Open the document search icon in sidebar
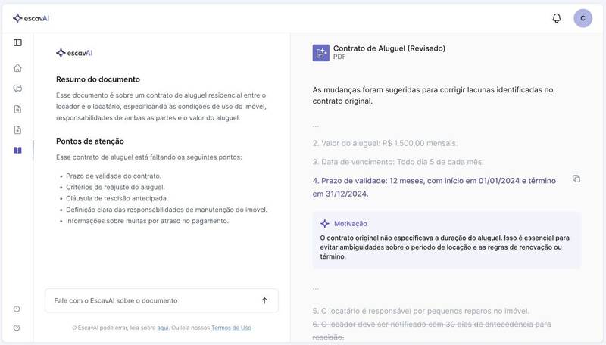The image size is (606, 345). coord(17,109)
